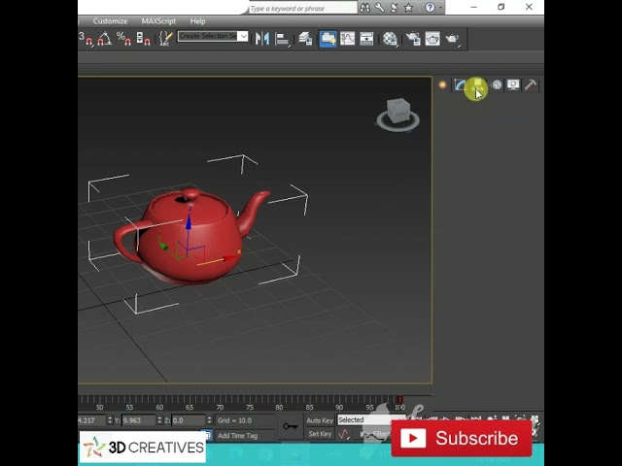Click the Set Key button

click(320, 434)
